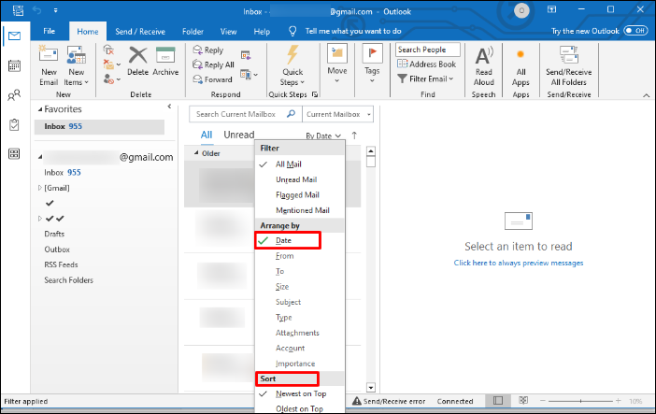Switch to the Folder tab
656x414 pixels.
(193, 32)
